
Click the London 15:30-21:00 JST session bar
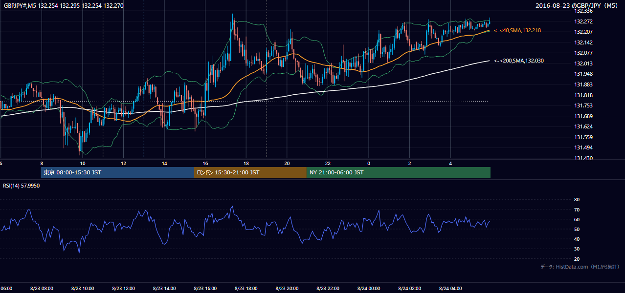click(x=250, y=172)
